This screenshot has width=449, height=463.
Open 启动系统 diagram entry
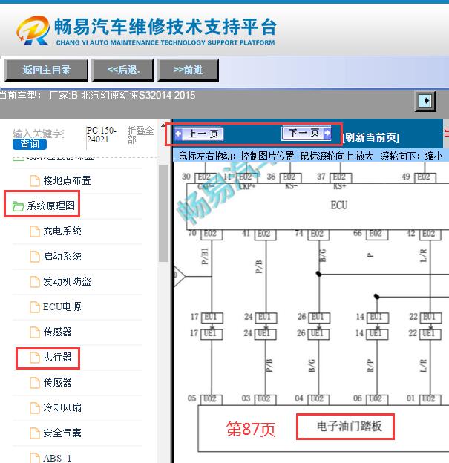[62, 256]
